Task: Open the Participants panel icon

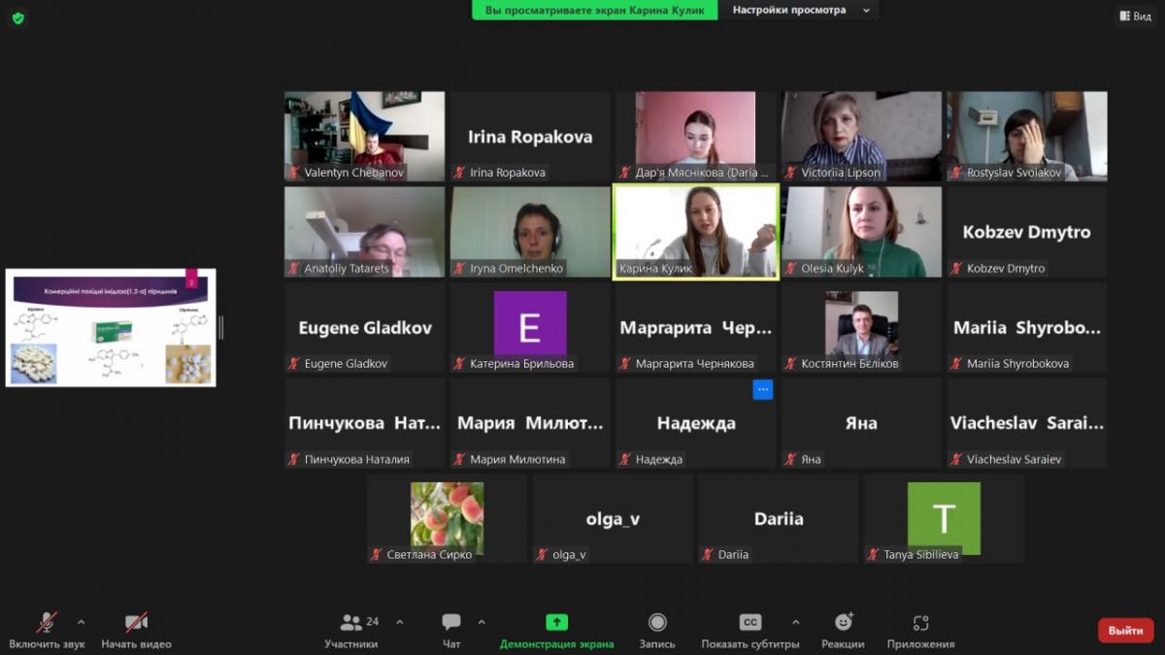Action: pos(351,623)
